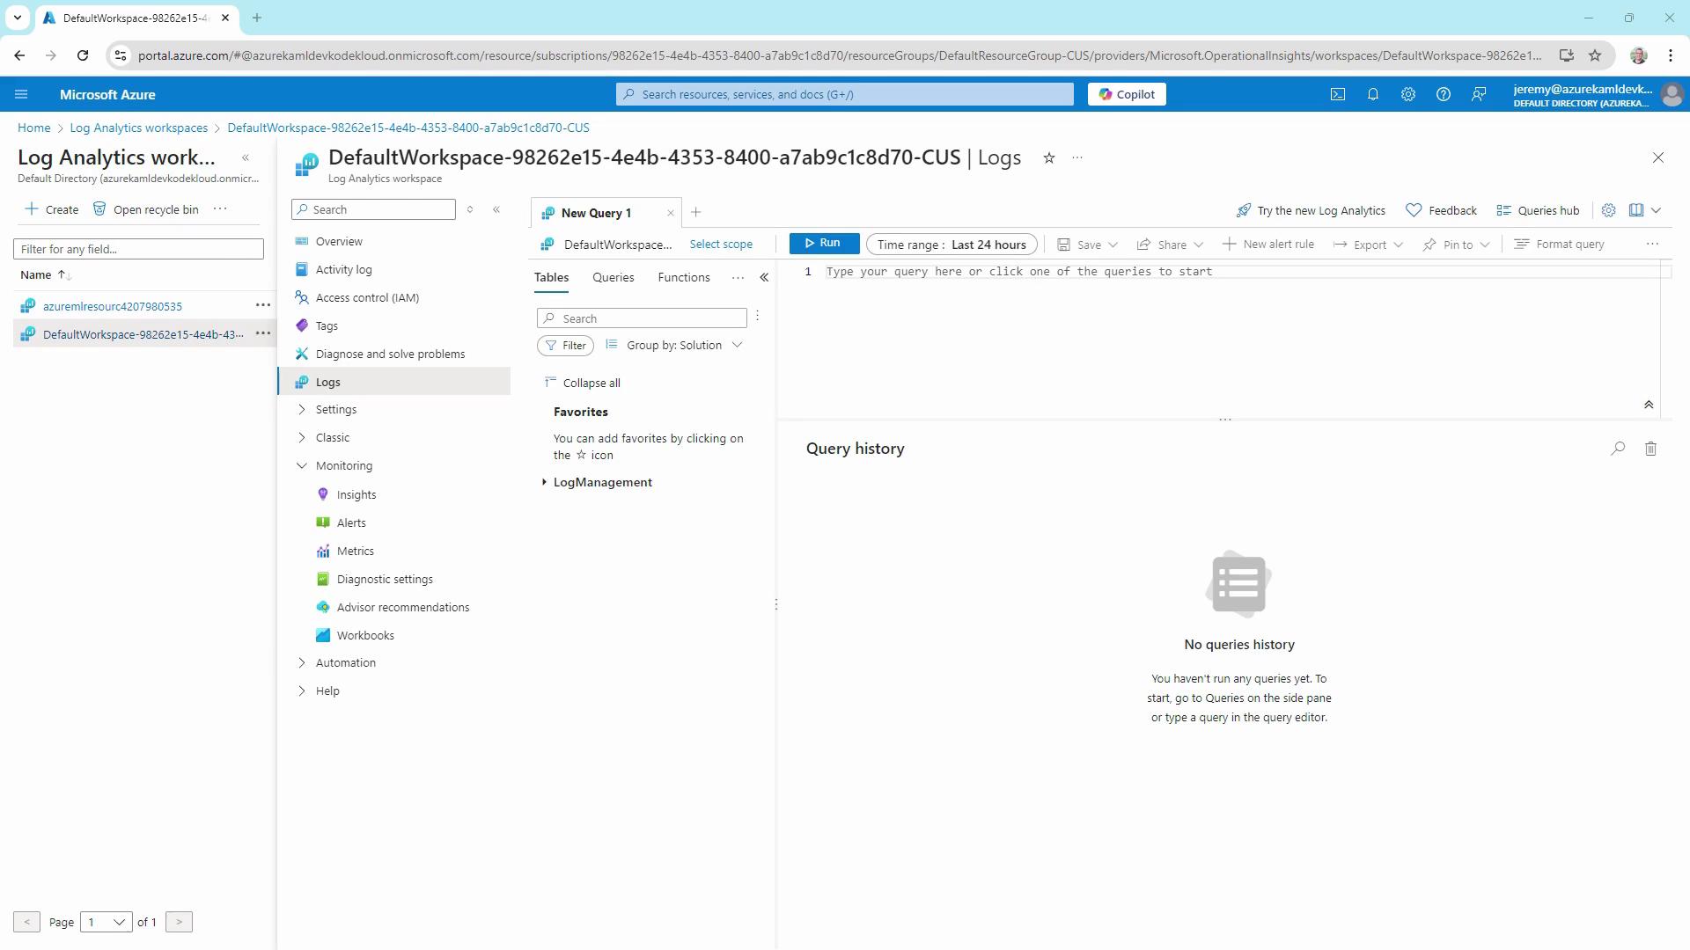Open portal hamburger menu

(21, 94)
